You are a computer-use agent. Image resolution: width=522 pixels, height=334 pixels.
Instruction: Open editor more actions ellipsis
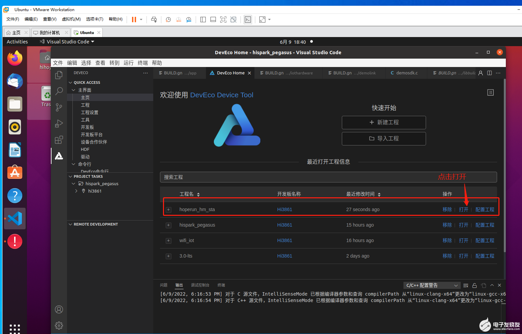click(x=498, y=73)
